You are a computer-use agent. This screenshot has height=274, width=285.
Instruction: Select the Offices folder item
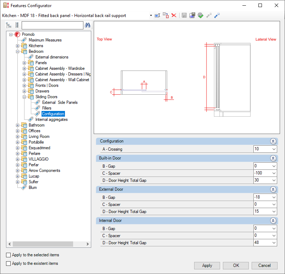pos(34,131)
